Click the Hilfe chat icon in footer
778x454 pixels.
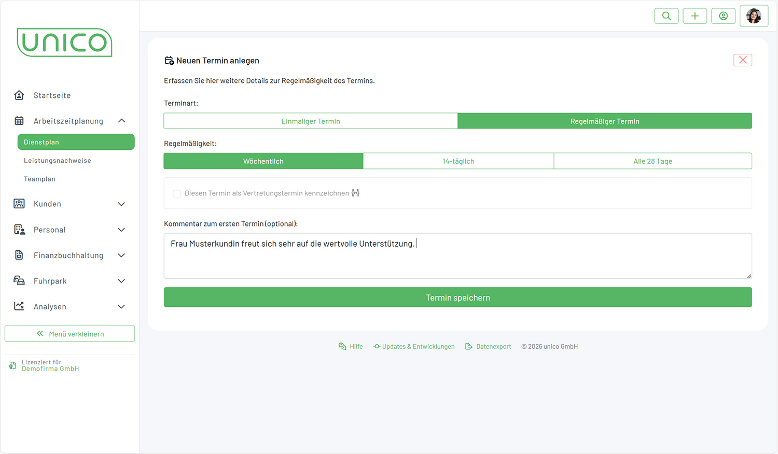tap(342, 346)
